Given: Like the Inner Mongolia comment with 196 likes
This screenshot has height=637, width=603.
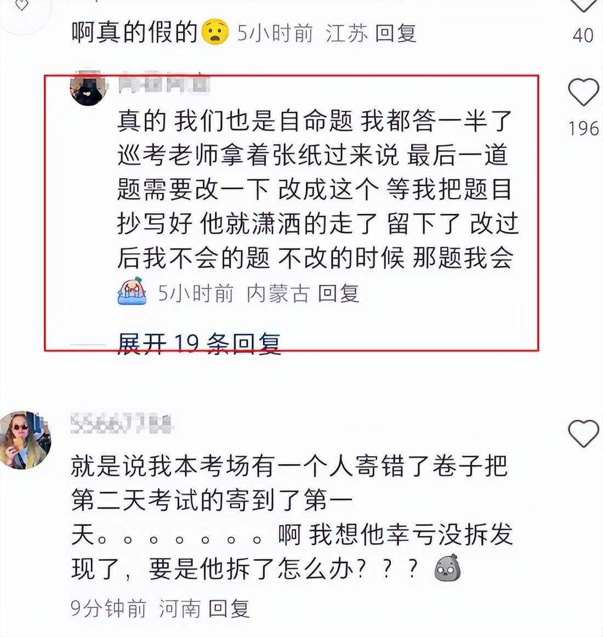Looking at the screenshot, I should [583, 92].
